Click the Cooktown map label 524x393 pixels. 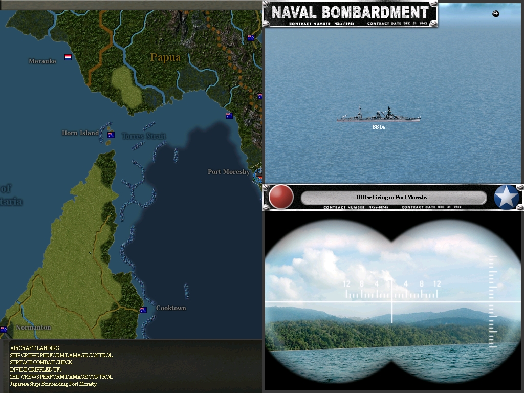pos(171,308)
